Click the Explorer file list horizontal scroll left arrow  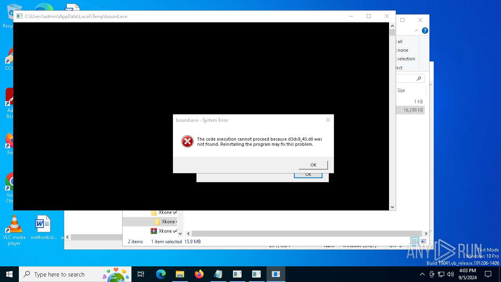click(x=188, y=233)
